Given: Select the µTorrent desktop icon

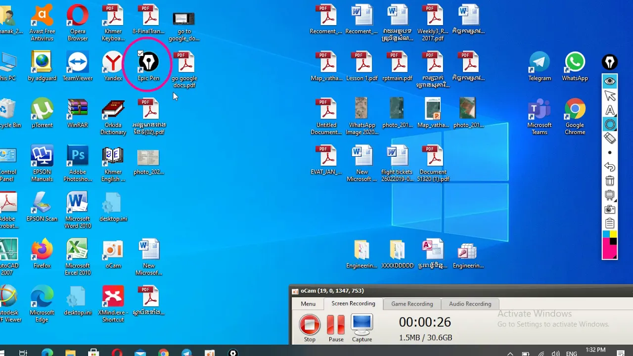Looking at the screenshot, I should tap(42, 114).
